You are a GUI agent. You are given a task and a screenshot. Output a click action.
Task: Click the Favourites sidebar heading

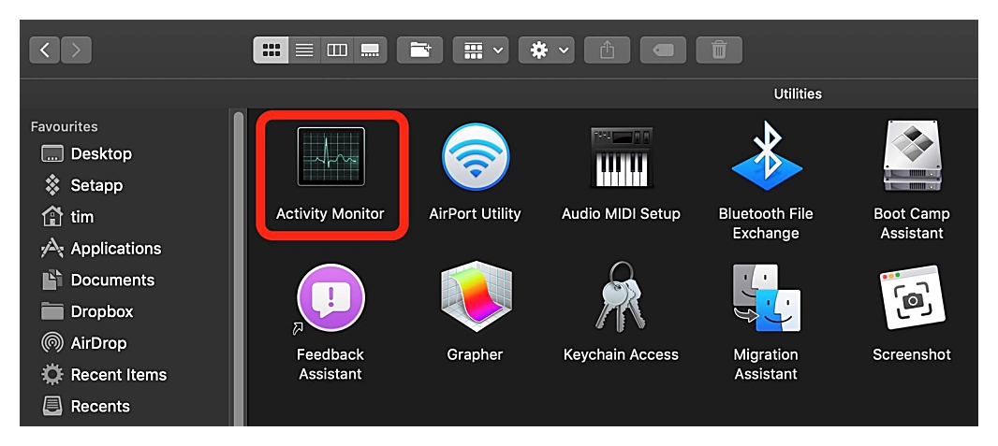(65, 126)
